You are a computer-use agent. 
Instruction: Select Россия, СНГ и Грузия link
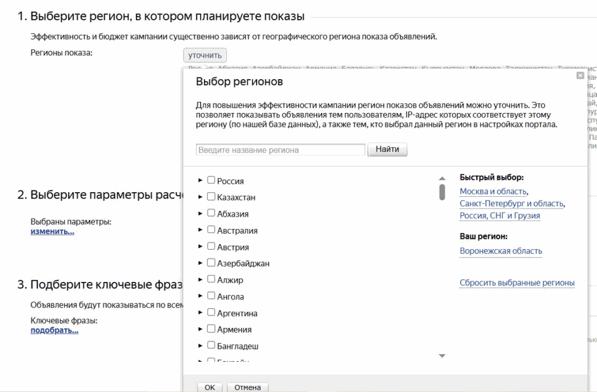pos(500,216)
